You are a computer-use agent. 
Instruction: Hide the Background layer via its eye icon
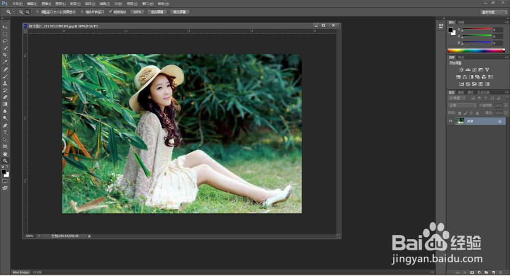click(x=450, y=121)
